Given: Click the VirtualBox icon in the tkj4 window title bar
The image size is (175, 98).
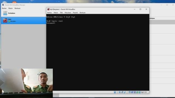Looking at the screenshot, I should [x=48, y=9].
